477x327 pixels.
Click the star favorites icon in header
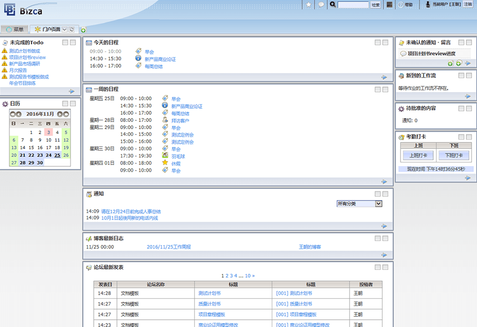pyautogui.click(x=309, y=4)
